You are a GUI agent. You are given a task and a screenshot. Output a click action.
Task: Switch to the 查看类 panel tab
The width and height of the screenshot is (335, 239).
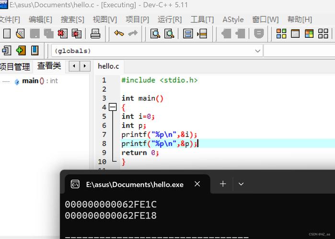click(49, 66)
